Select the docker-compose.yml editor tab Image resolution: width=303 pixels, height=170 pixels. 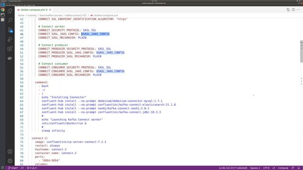click(34, 9)
